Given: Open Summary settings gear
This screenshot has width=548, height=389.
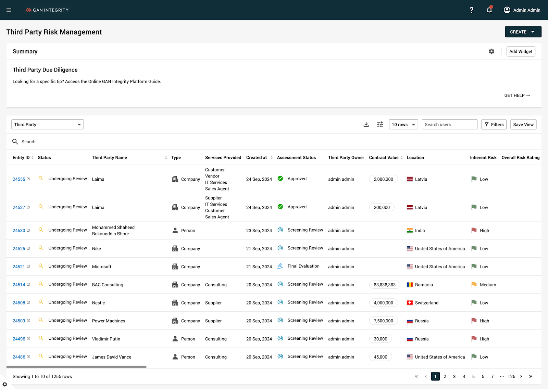Looking at the screenshot, I should [491, 51].
